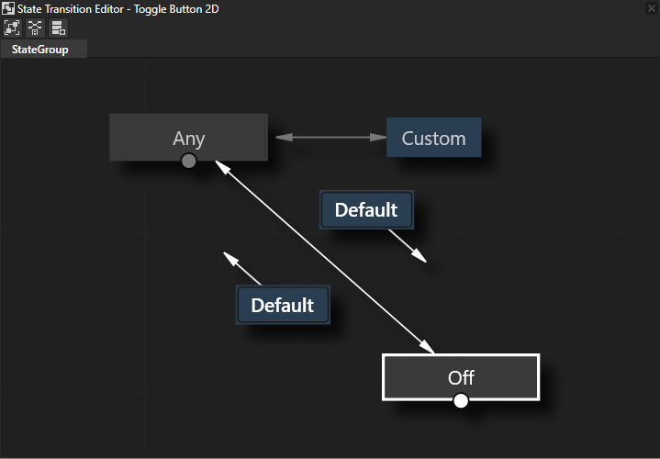Click the arrowhead pointing into the Custom node

click(x=378, y=138)
